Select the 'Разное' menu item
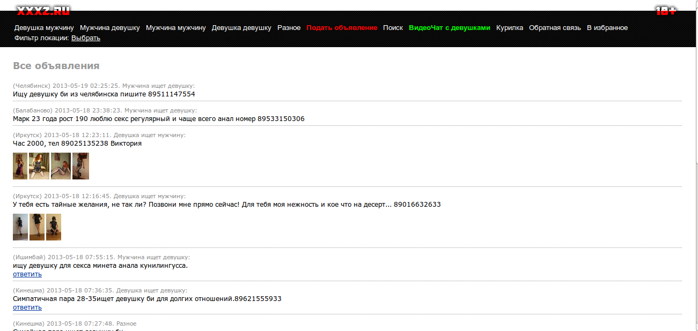Screen dimensions: 698x331 289,28
